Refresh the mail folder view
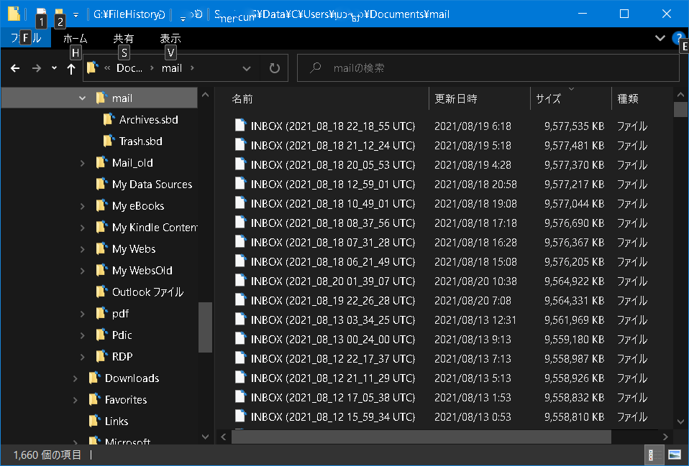Image resolution: width=689 pixels, height=466 pixels. click(275, 68)
